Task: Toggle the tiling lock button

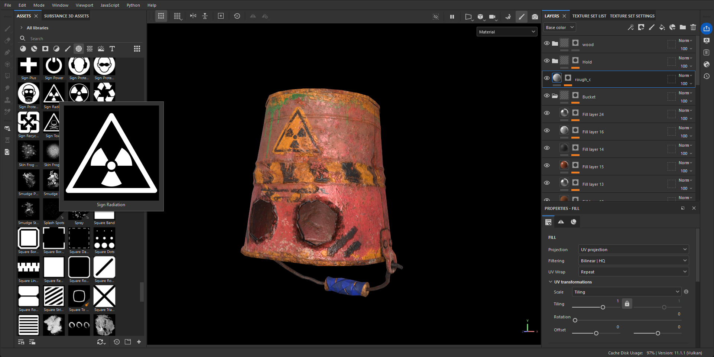Action: coord(627,304)
